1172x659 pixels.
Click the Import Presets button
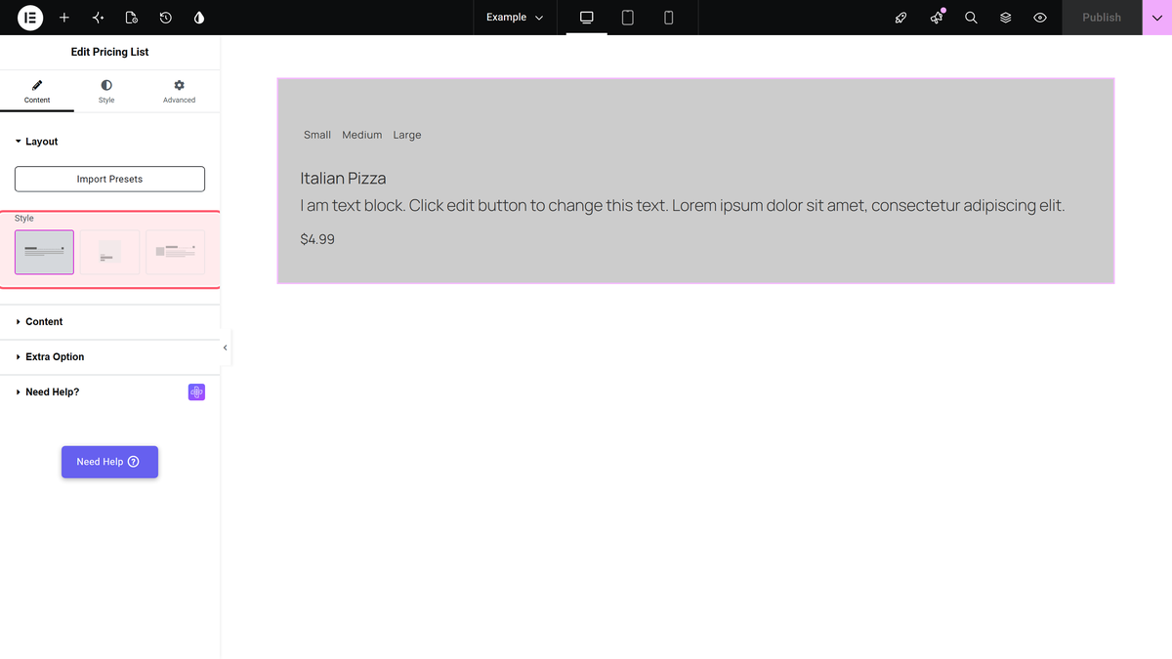point(109,179)
